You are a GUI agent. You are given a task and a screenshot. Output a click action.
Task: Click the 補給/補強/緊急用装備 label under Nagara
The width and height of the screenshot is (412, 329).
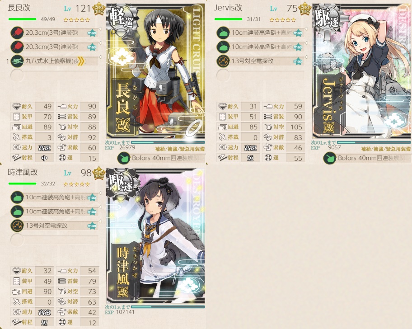[x=180, y=149]
